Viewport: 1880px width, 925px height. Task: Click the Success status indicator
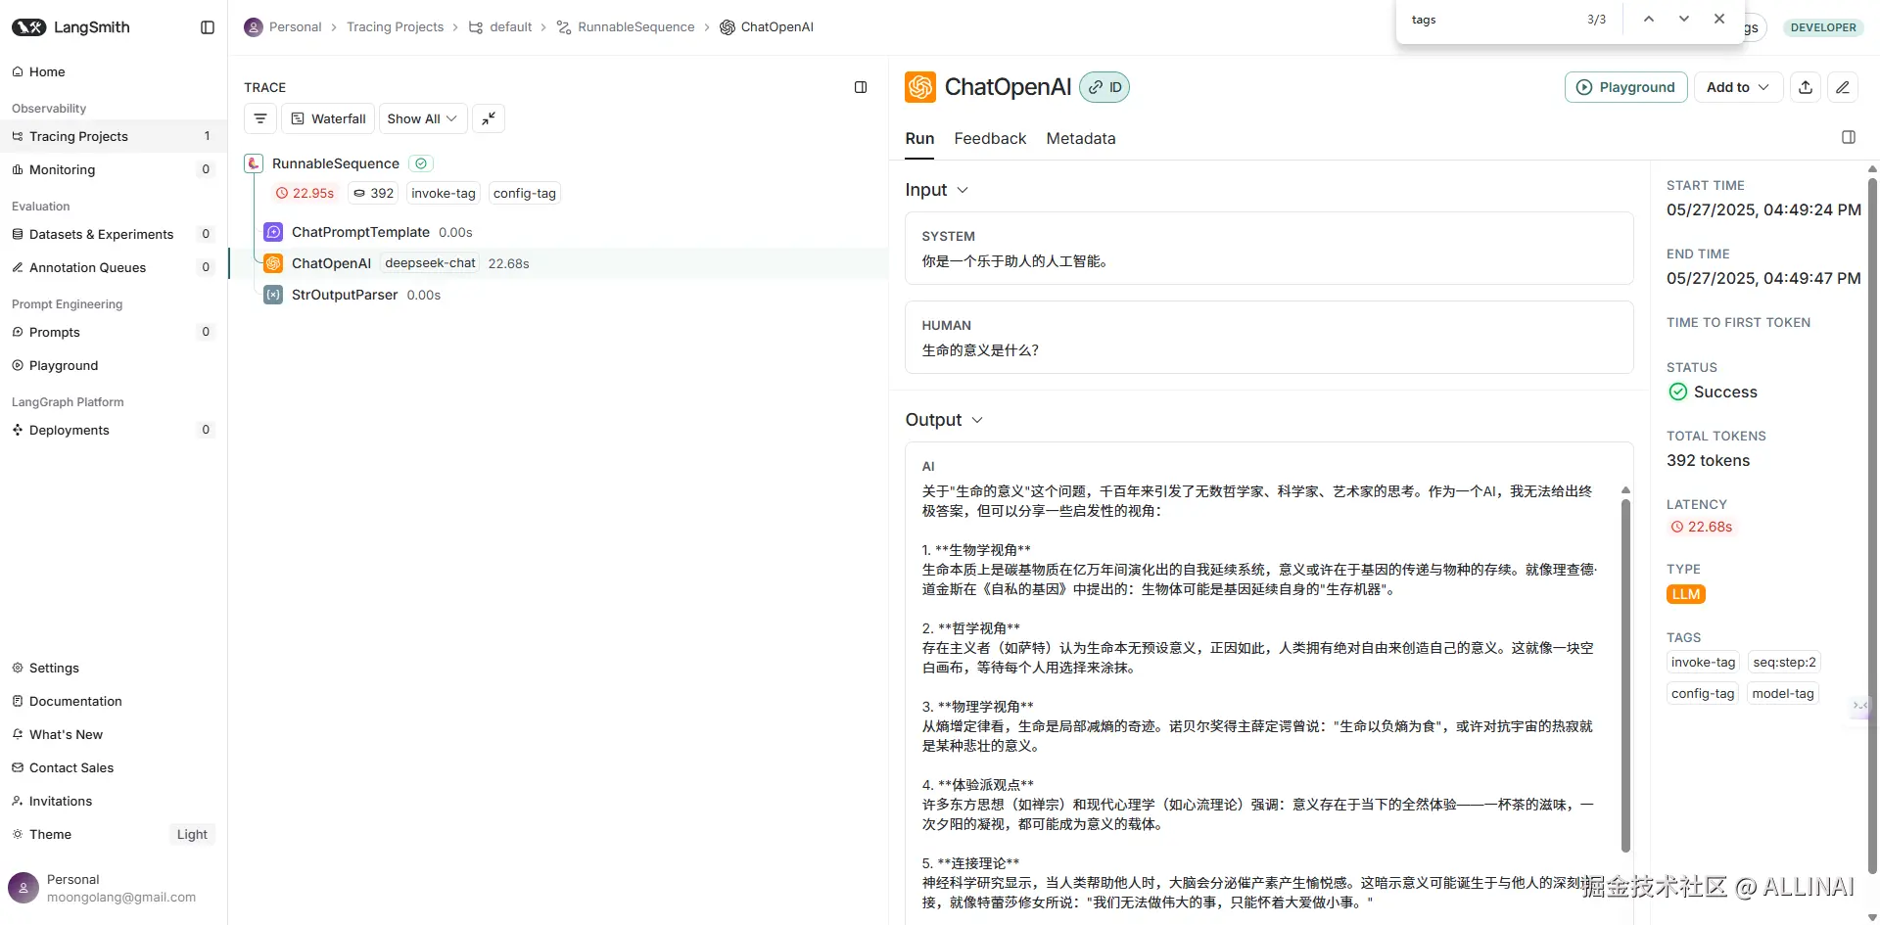coord(1713,392)
